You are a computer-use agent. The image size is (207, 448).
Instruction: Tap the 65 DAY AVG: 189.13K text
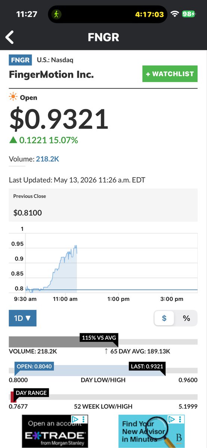point(140,351)
